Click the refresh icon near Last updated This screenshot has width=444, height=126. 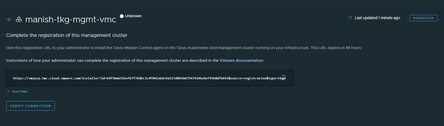pyautogui.click(x=350, y=18)
